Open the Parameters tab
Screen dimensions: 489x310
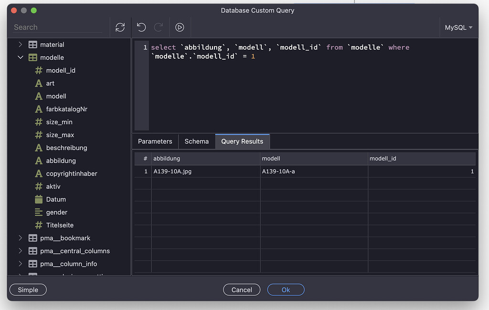(x=155, y=141)
